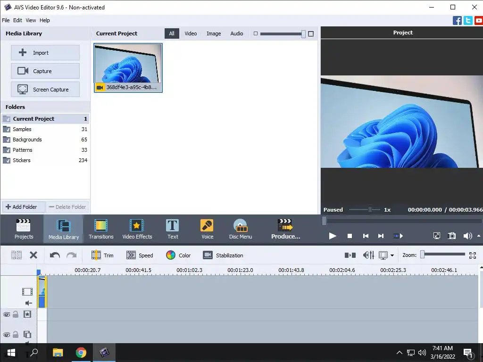
Task: Click the Capture button
Action: pyautogui.click(x=45, y=71)
